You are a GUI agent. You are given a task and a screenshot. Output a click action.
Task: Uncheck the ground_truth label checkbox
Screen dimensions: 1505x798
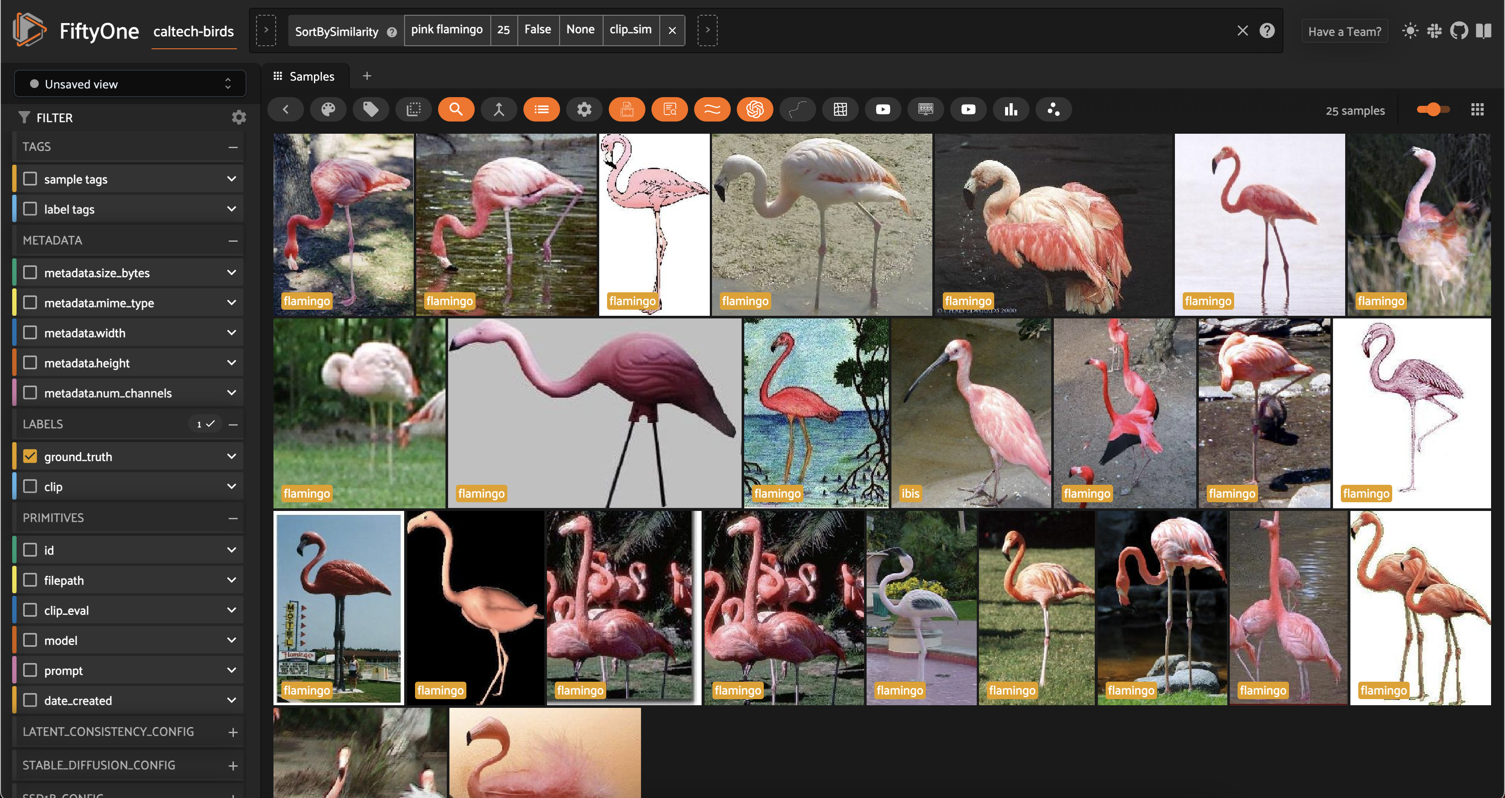[x=30, y=456]
